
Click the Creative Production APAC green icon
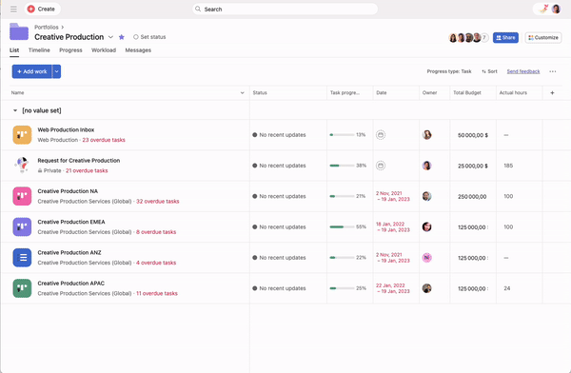coord(22,288)
